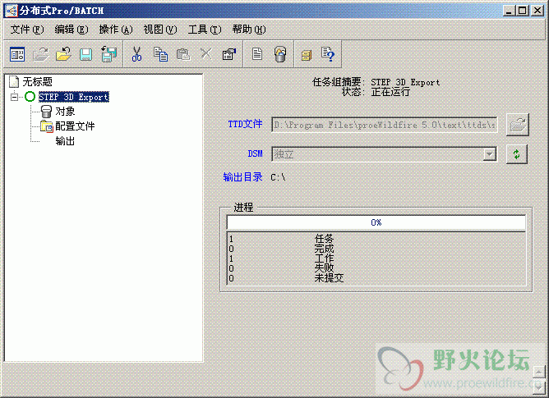Image resolution: width=549 pixels, height=398 pixels.
Task: Click the 输出目录 blue label
Action: (242, 177)
